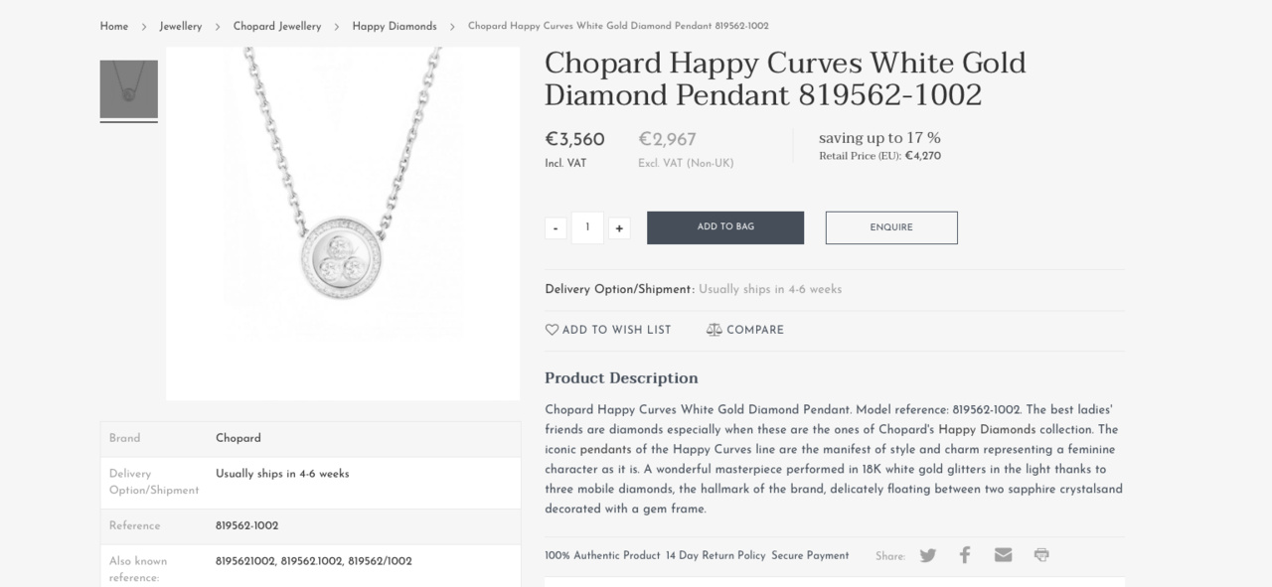
Task: Click the 14 Day Return Policy text
Action: coord(715,555)
